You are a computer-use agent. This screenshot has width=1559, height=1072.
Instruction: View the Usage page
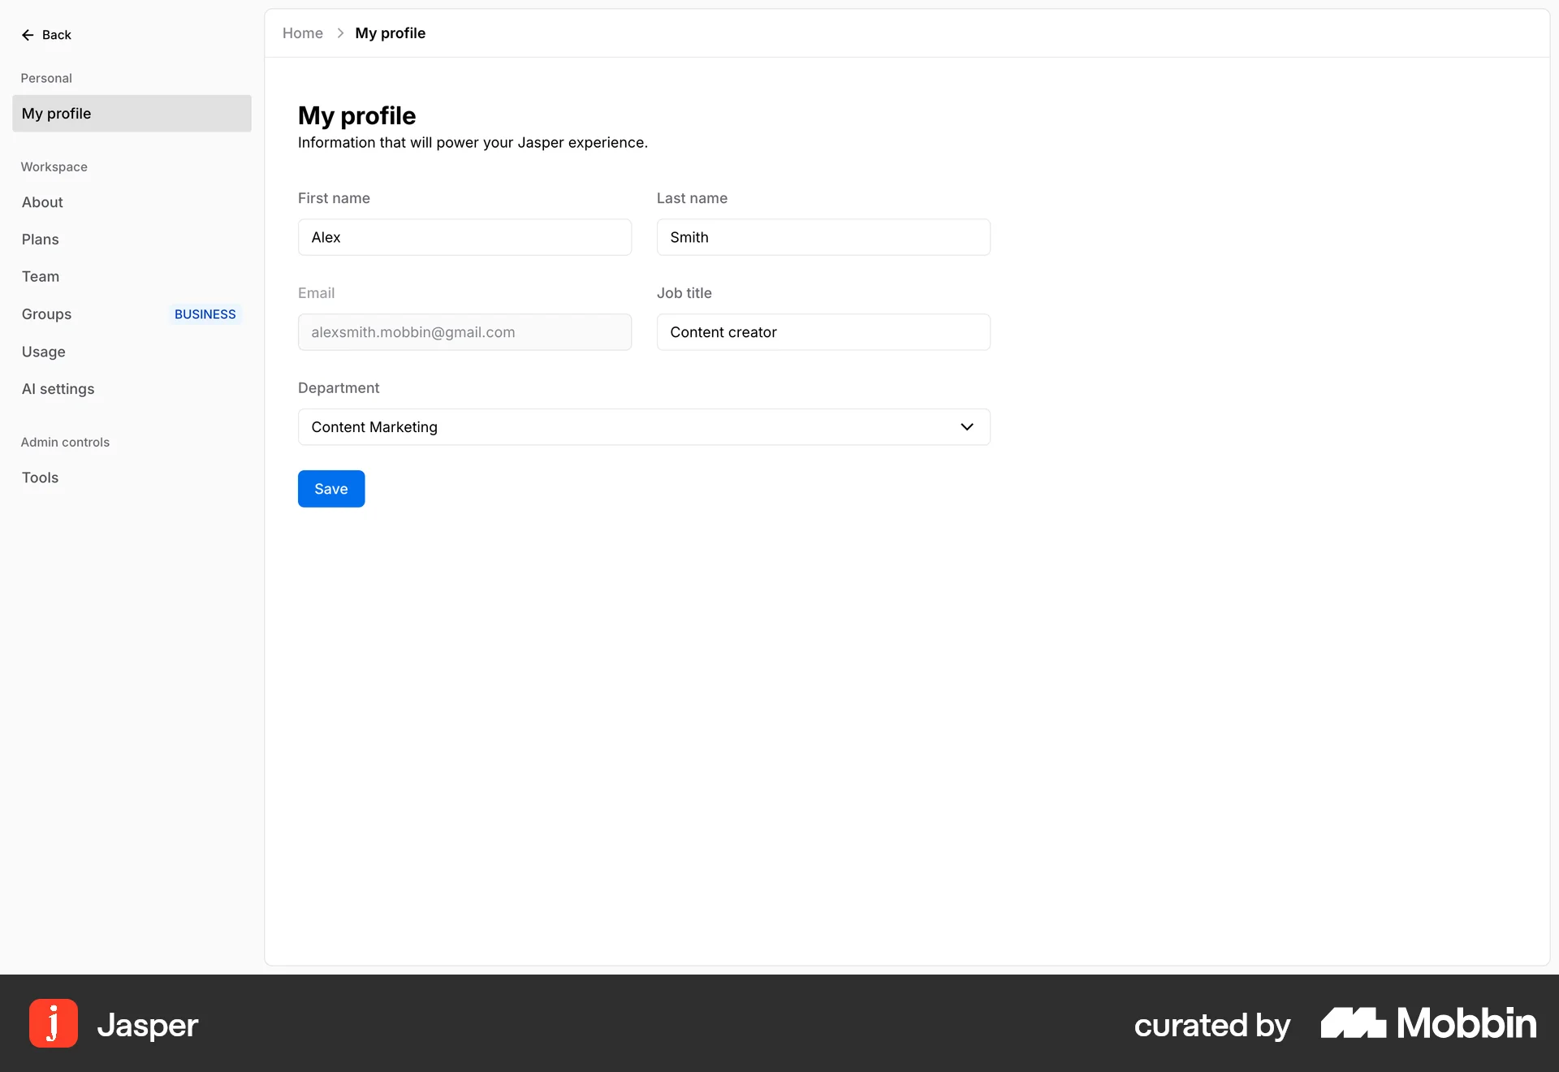tap(44, 352)
